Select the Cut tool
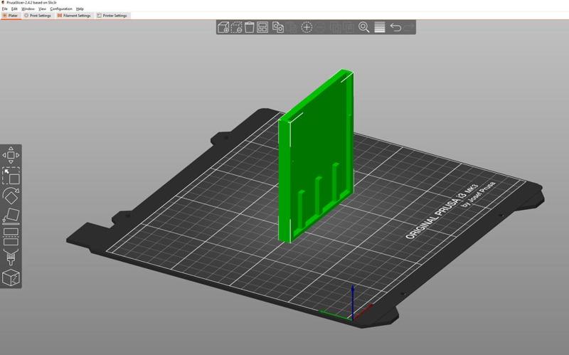The width and height of the screenshot is (569, 355). point(11,237)
